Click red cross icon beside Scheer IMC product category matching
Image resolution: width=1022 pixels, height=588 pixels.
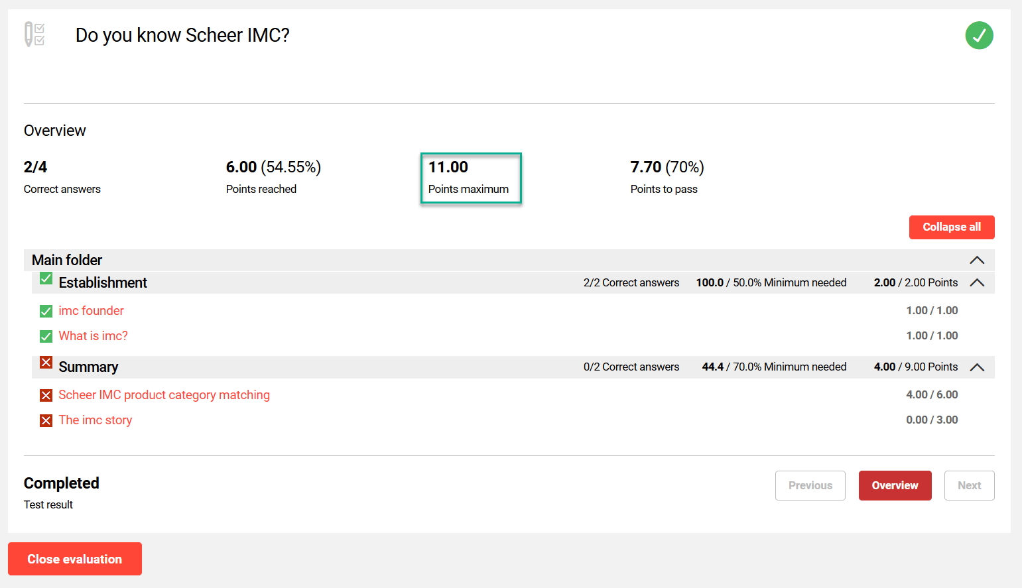click(x=46, y=395)
